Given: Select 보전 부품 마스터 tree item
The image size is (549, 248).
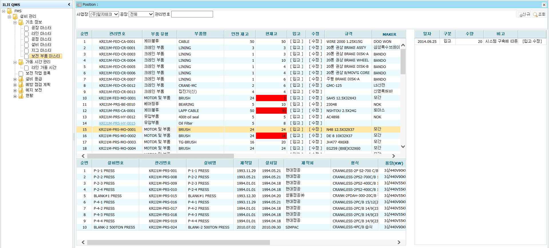Looking at the screenshot, I should point(45,56).
